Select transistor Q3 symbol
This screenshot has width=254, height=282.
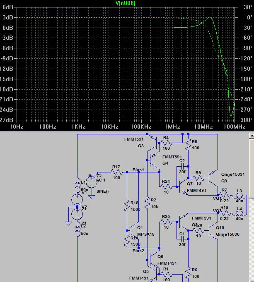coord(153,143)
